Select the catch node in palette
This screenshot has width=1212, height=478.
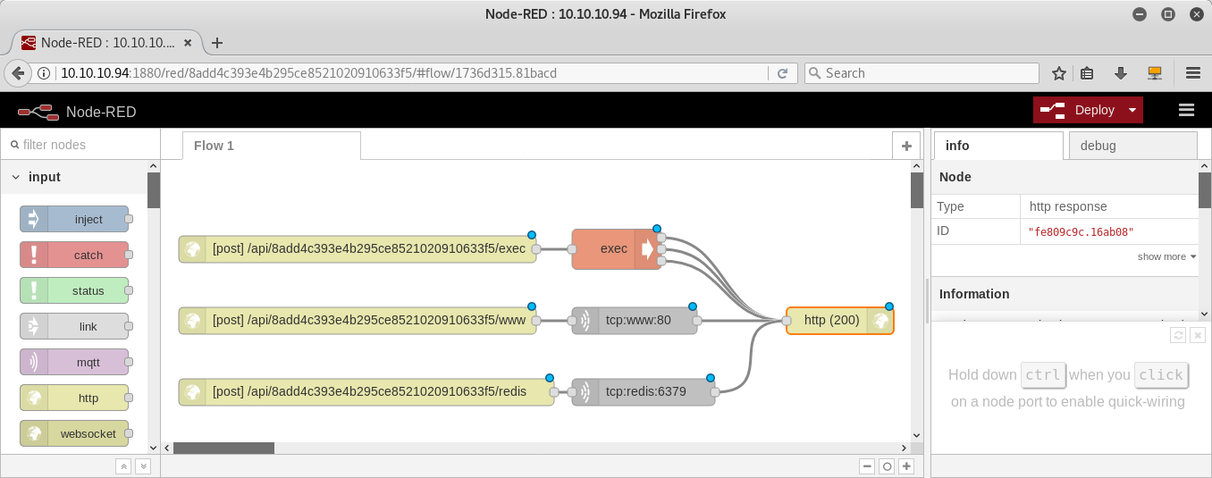tap(74, 255)
